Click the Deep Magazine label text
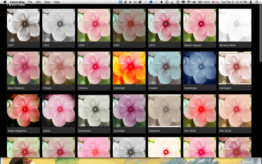The image size is (262, 164). tap(17, 131)
